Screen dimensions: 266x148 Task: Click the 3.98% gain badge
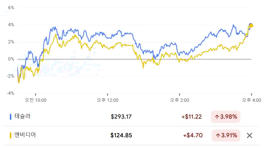pos(225,117)
